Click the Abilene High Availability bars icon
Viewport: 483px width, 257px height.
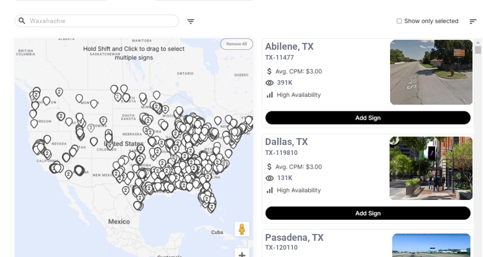pyautogui.click(x=270, y=95)
